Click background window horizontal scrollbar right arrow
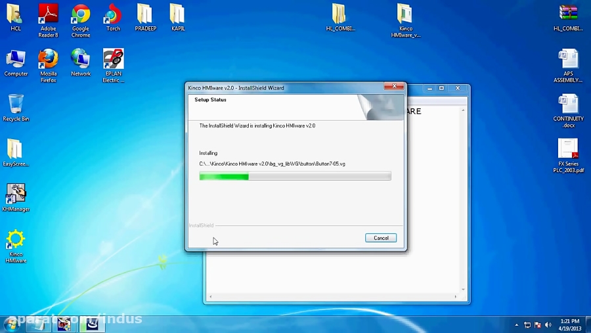The height and width of the screenshot is (333, 591). [456, 297]
